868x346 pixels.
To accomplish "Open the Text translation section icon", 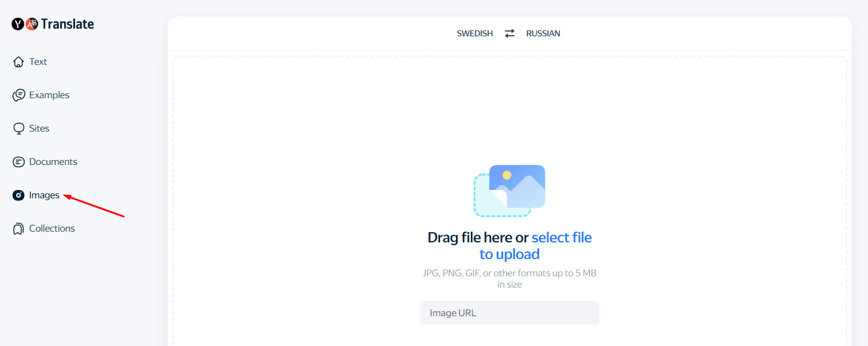I will [x=18, y=61].
